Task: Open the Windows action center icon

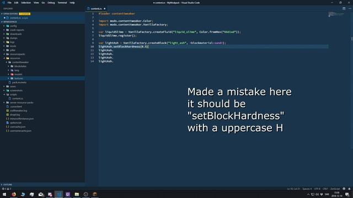Action: point(347,194)
